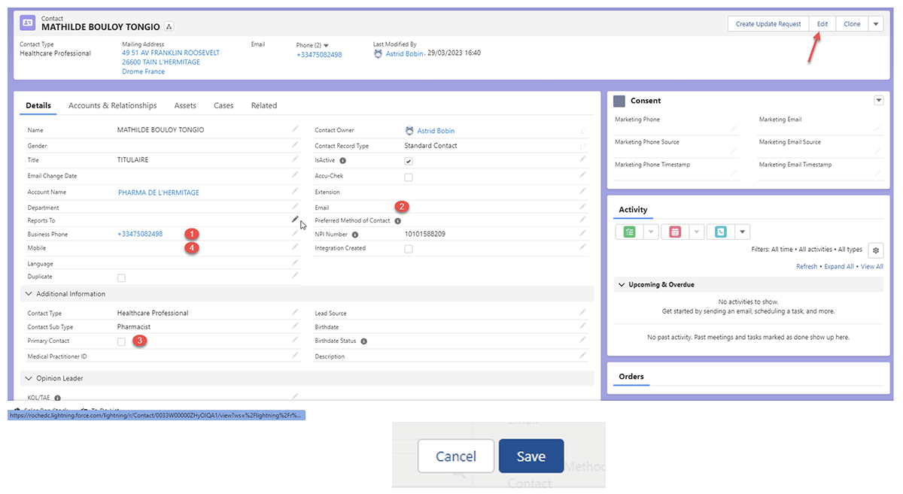Collapse the Additional Information section

point(29,294)
